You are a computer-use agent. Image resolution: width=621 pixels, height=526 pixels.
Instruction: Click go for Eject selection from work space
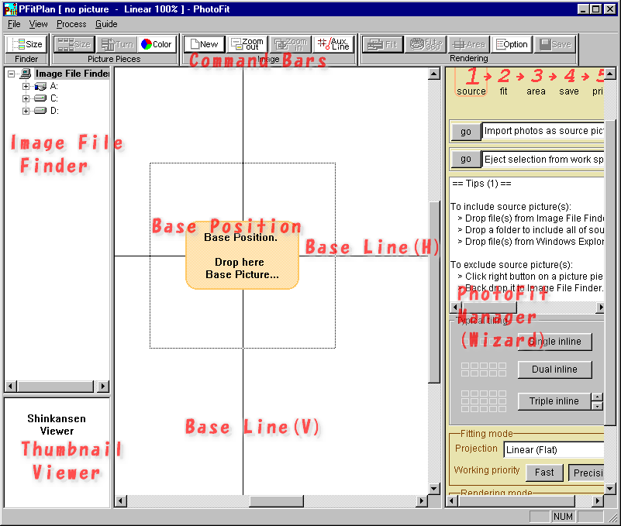[466, 159]
